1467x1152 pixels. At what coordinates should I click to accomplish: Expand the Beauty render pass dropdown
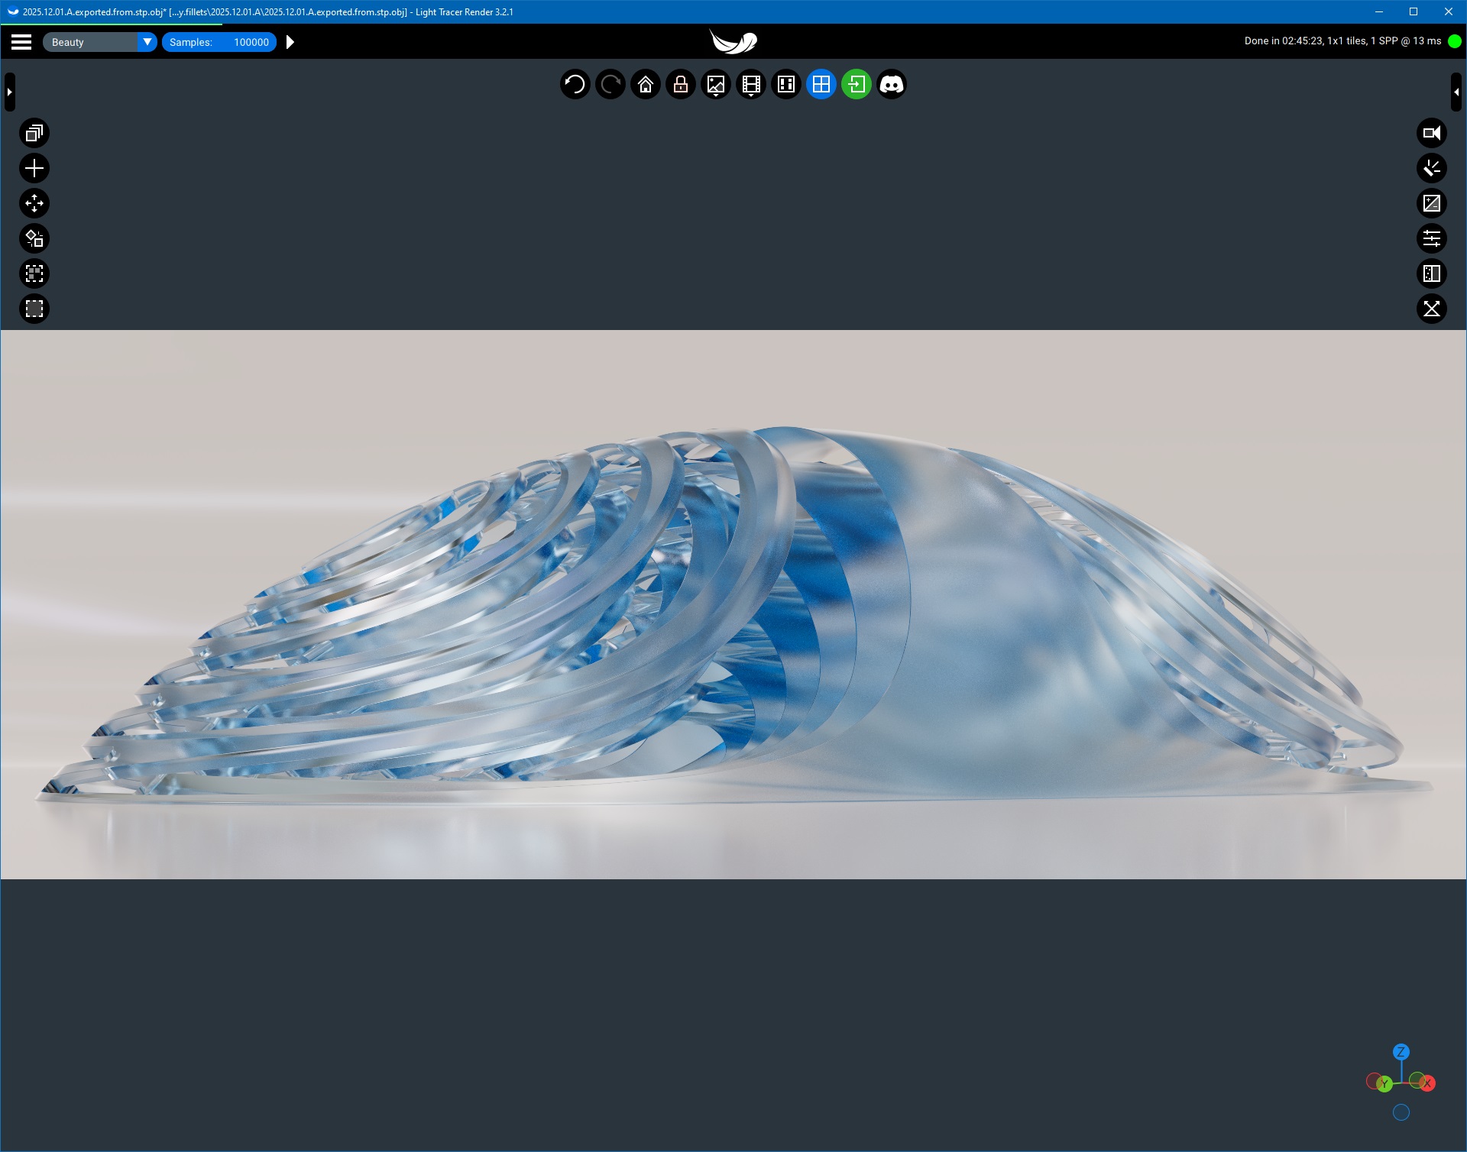tap(147, 42)
